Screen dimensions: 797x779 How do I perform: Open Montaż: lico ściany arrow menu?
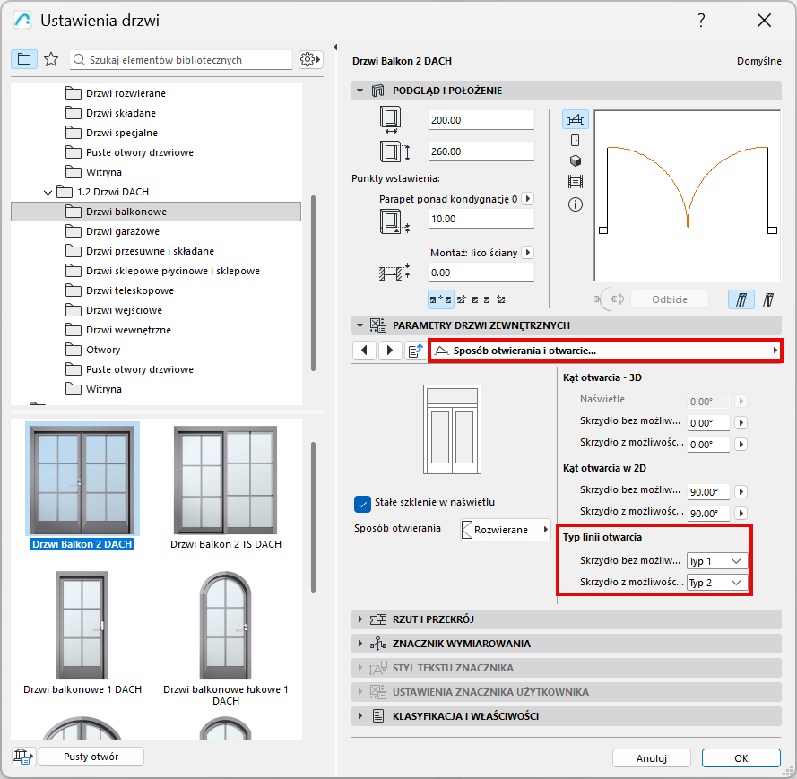coord(528,253)
